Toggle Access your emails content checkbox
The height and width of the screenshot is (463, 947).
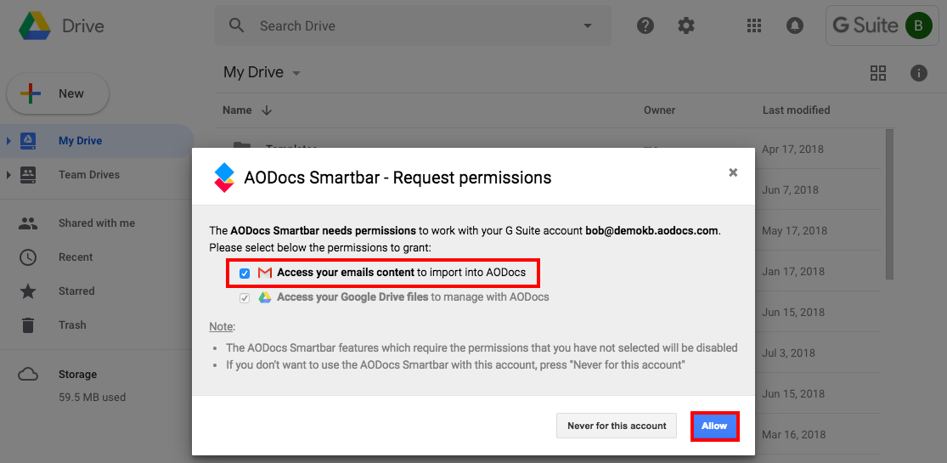click(x=244, y=274)
